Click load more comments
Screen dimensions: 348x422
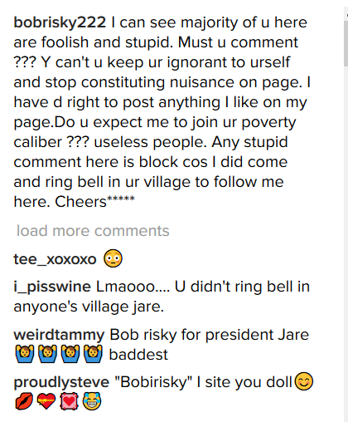pos(93,231)
